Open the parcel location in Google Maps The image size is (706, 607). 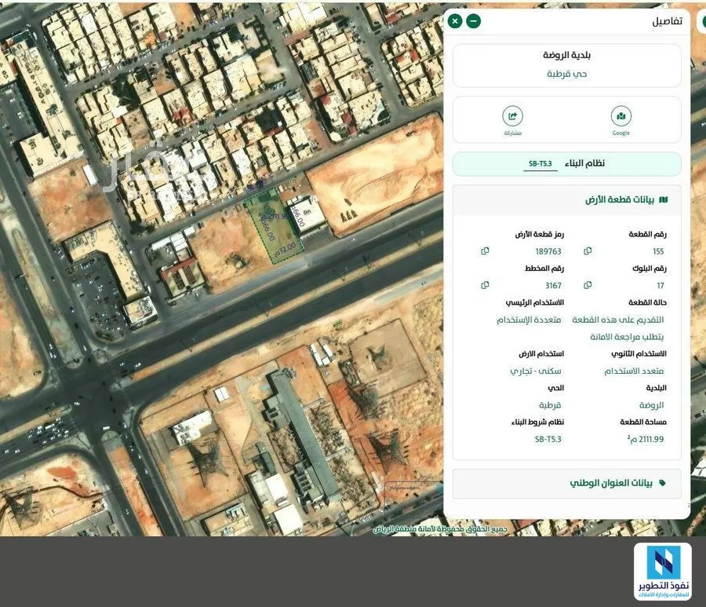[x=620, y=117]
